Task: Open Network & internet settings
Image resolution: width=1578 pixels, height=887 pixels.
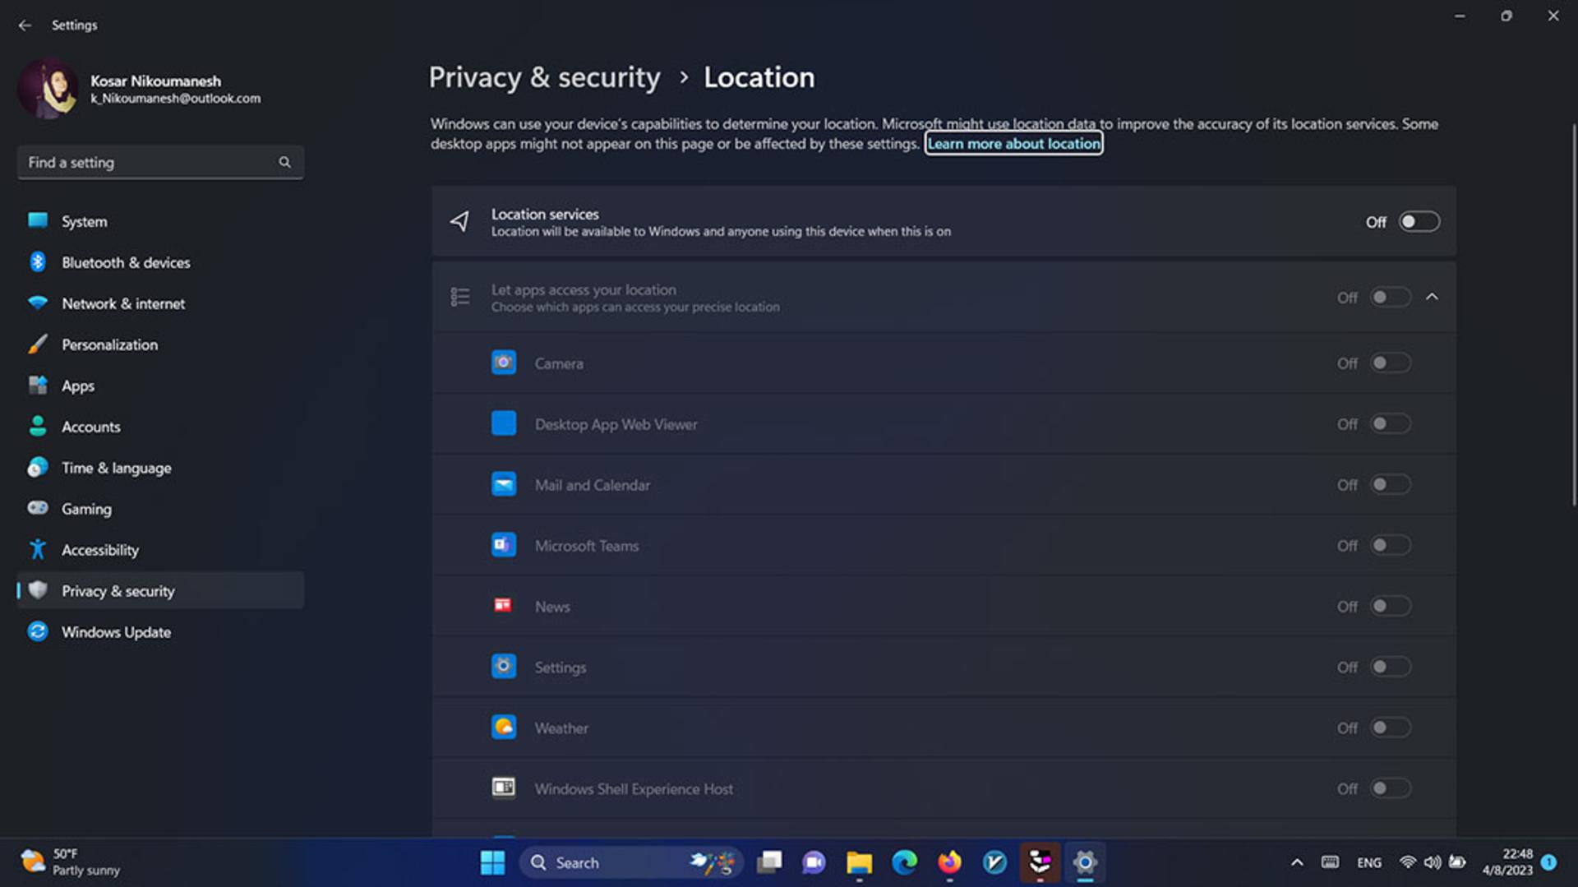Action: pyautogui.click(x=160, y=303)
